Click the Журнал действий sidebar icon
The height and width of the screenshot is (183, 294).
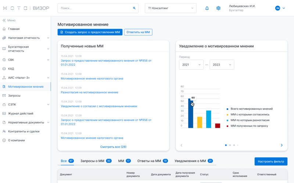[x=4, y=113]
